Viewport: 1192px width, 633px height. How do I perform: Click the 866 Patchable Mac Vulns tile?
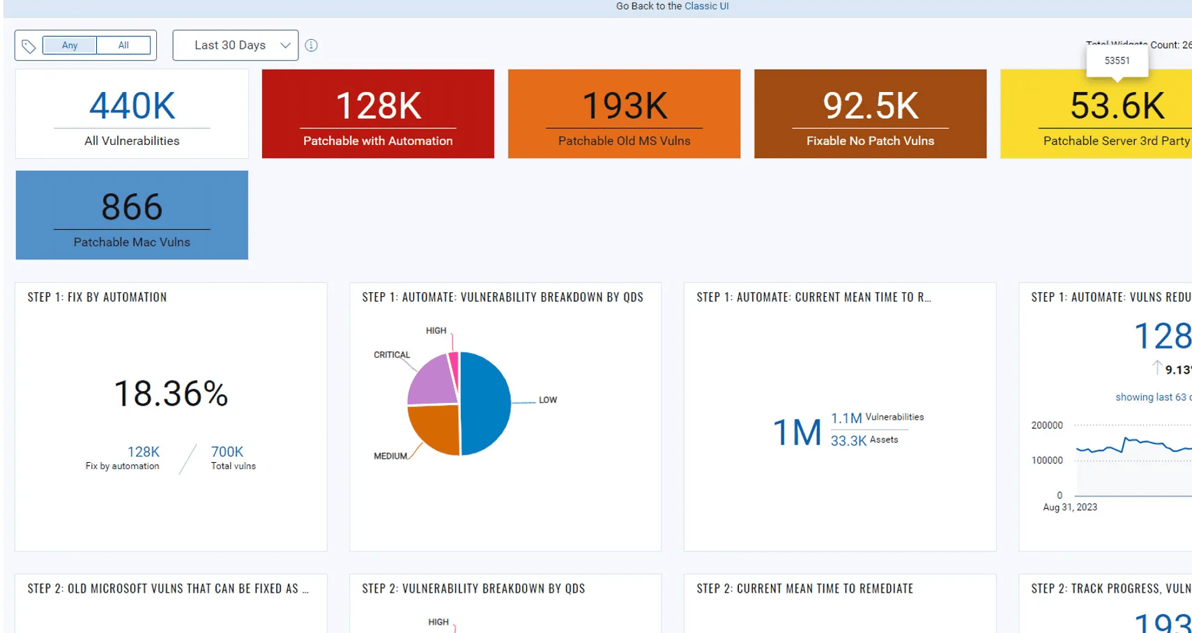pos(132,215)
